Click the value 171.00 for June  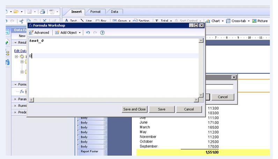(213, 123)
